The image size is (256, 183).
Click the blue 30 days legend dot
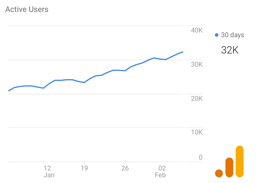(x=217, y=35)
